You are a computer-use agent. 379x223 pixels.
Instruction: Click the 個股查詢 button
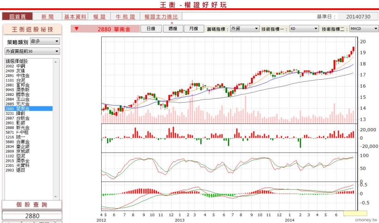click(32, 205)
